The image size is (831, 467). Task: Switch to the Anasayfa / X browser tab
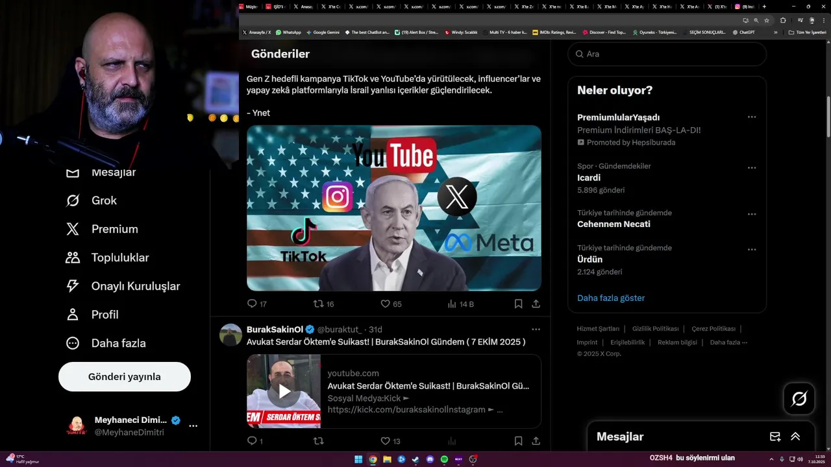pos(303,6)
